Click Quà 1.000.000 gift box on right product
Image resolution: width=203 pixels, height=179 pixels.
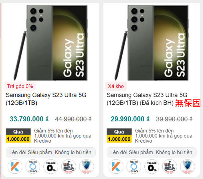pyautogui.click(x=119, y=136)
